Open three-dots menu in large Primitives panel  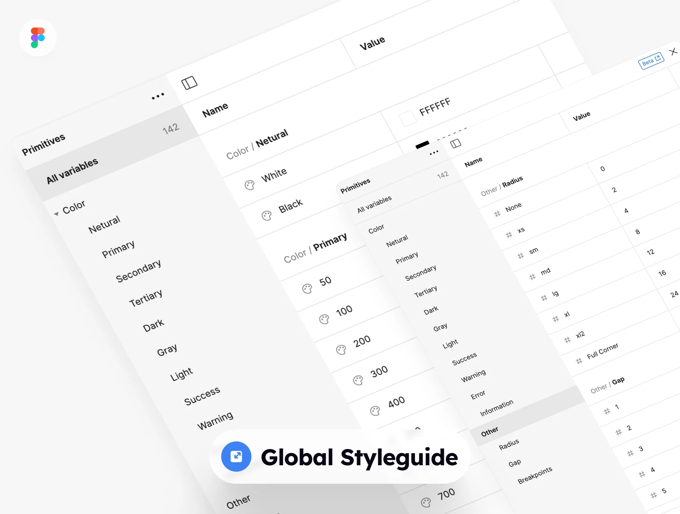pos(158,96)
